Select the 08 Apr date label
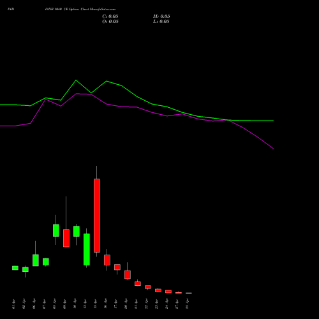Viewport: 319px width, 319px height. coord(54,304)
